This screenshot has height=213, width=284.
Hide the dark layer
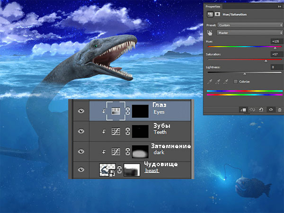point(81,151)
